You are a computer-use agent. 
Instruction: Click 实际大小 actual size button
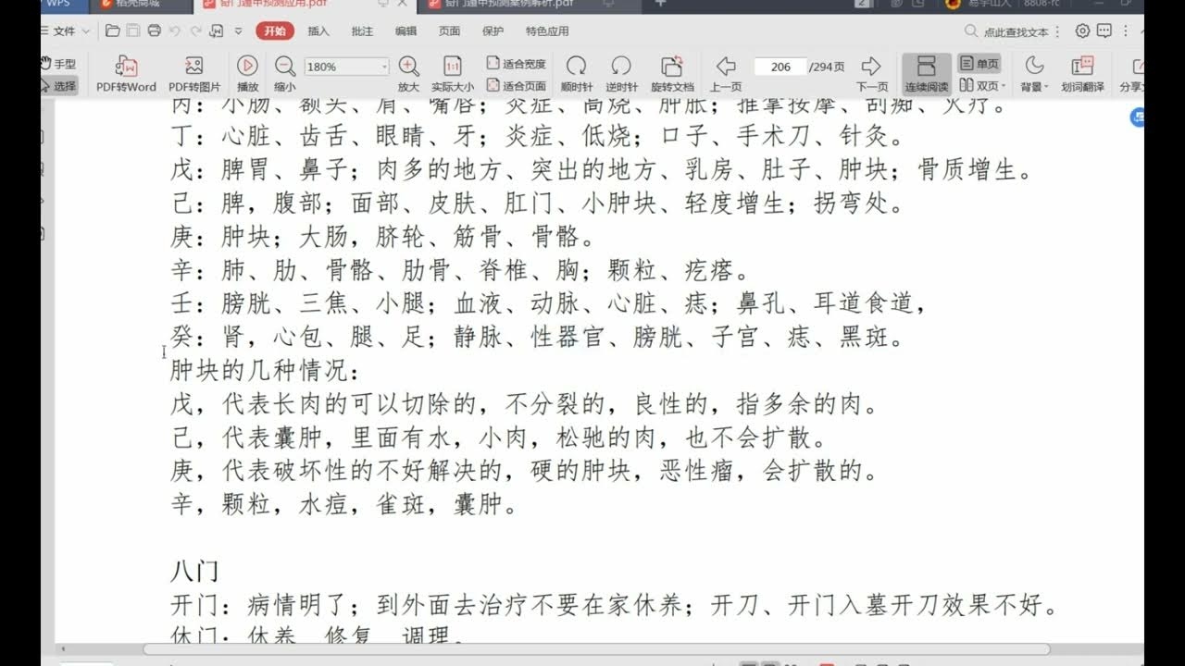click(455, 72)
